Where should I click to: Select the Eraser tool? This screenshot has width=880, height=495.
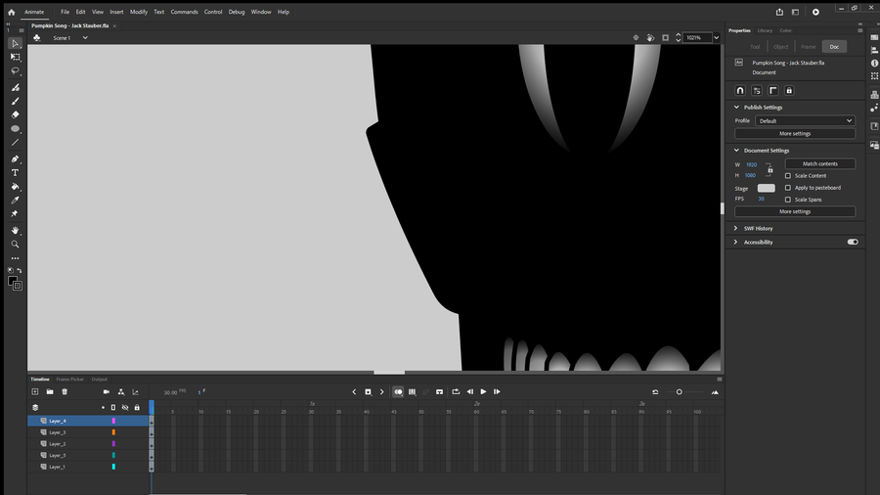pos(15,114)
